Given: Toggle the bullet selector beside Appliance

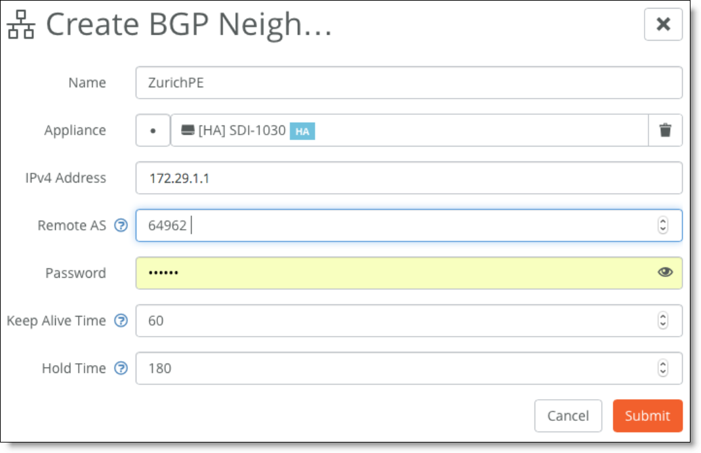Looking at the screenshot, I should (x=153, y=130).
